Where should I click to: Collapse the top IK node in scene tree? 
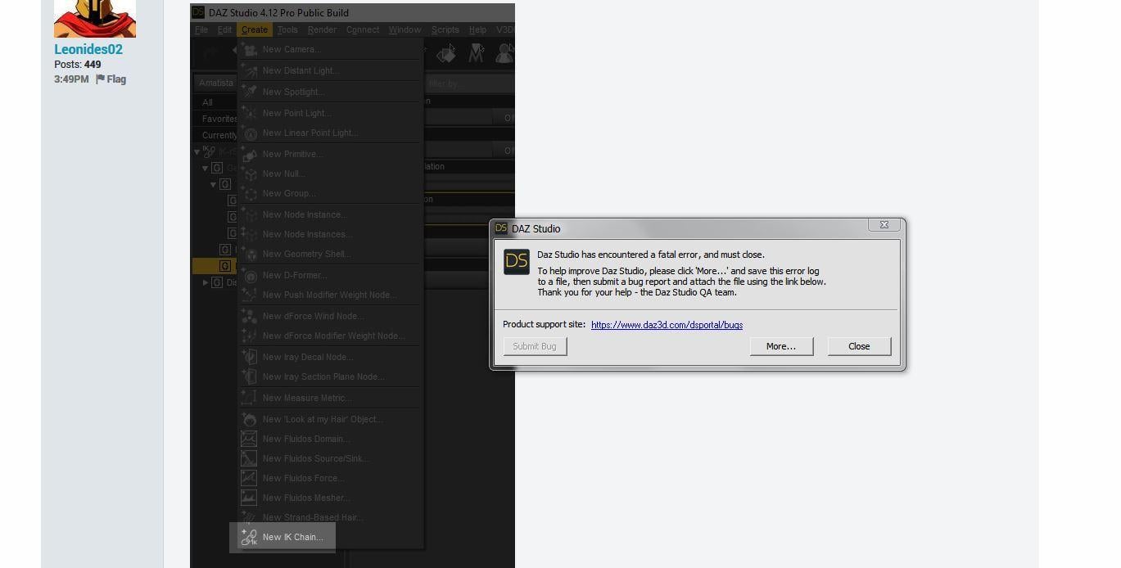[197, 151]
